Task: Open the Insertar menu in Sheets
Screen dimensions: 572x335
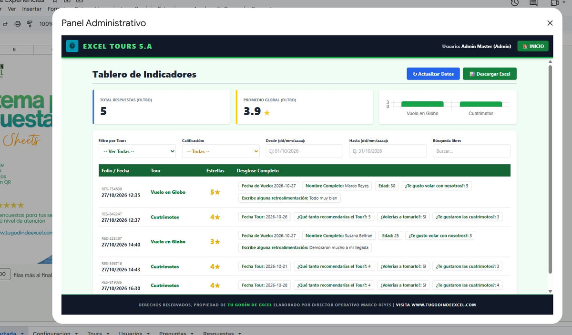Action: click(31, 9)
